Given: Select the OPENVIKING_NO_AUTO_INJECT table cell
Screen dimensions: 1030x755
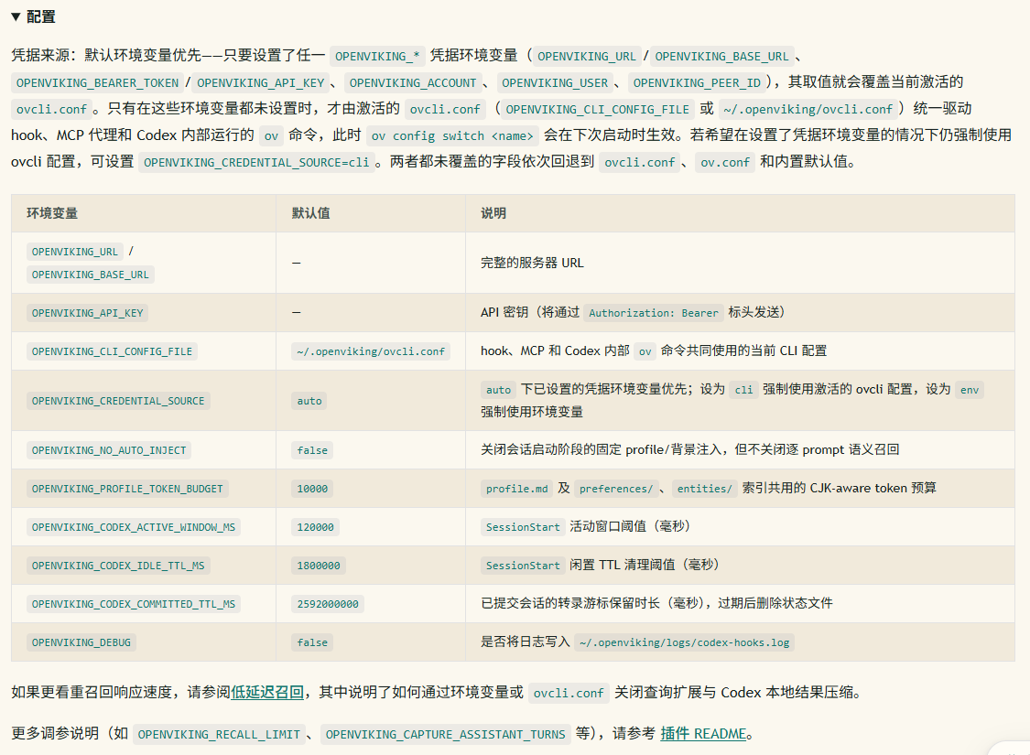Looking at the screenshot, I should pos(109,450).
